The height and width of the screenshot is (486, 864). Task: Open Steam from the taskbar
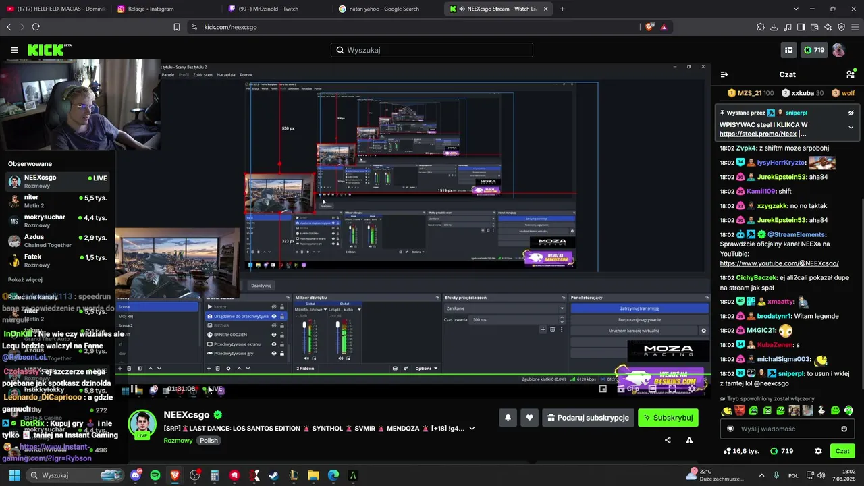273,475
